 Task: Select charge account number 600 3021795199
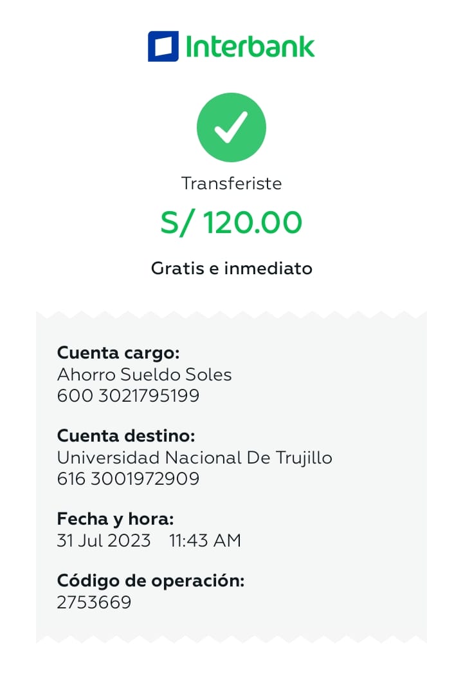(128, 395)
